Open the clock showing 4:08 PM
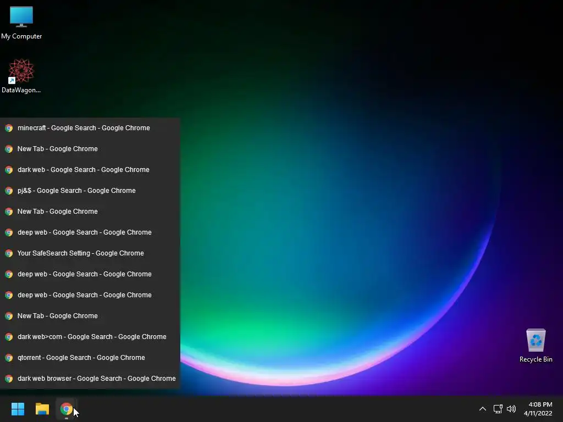This screenshot has width=563, height=422. (x=538, y=409)
